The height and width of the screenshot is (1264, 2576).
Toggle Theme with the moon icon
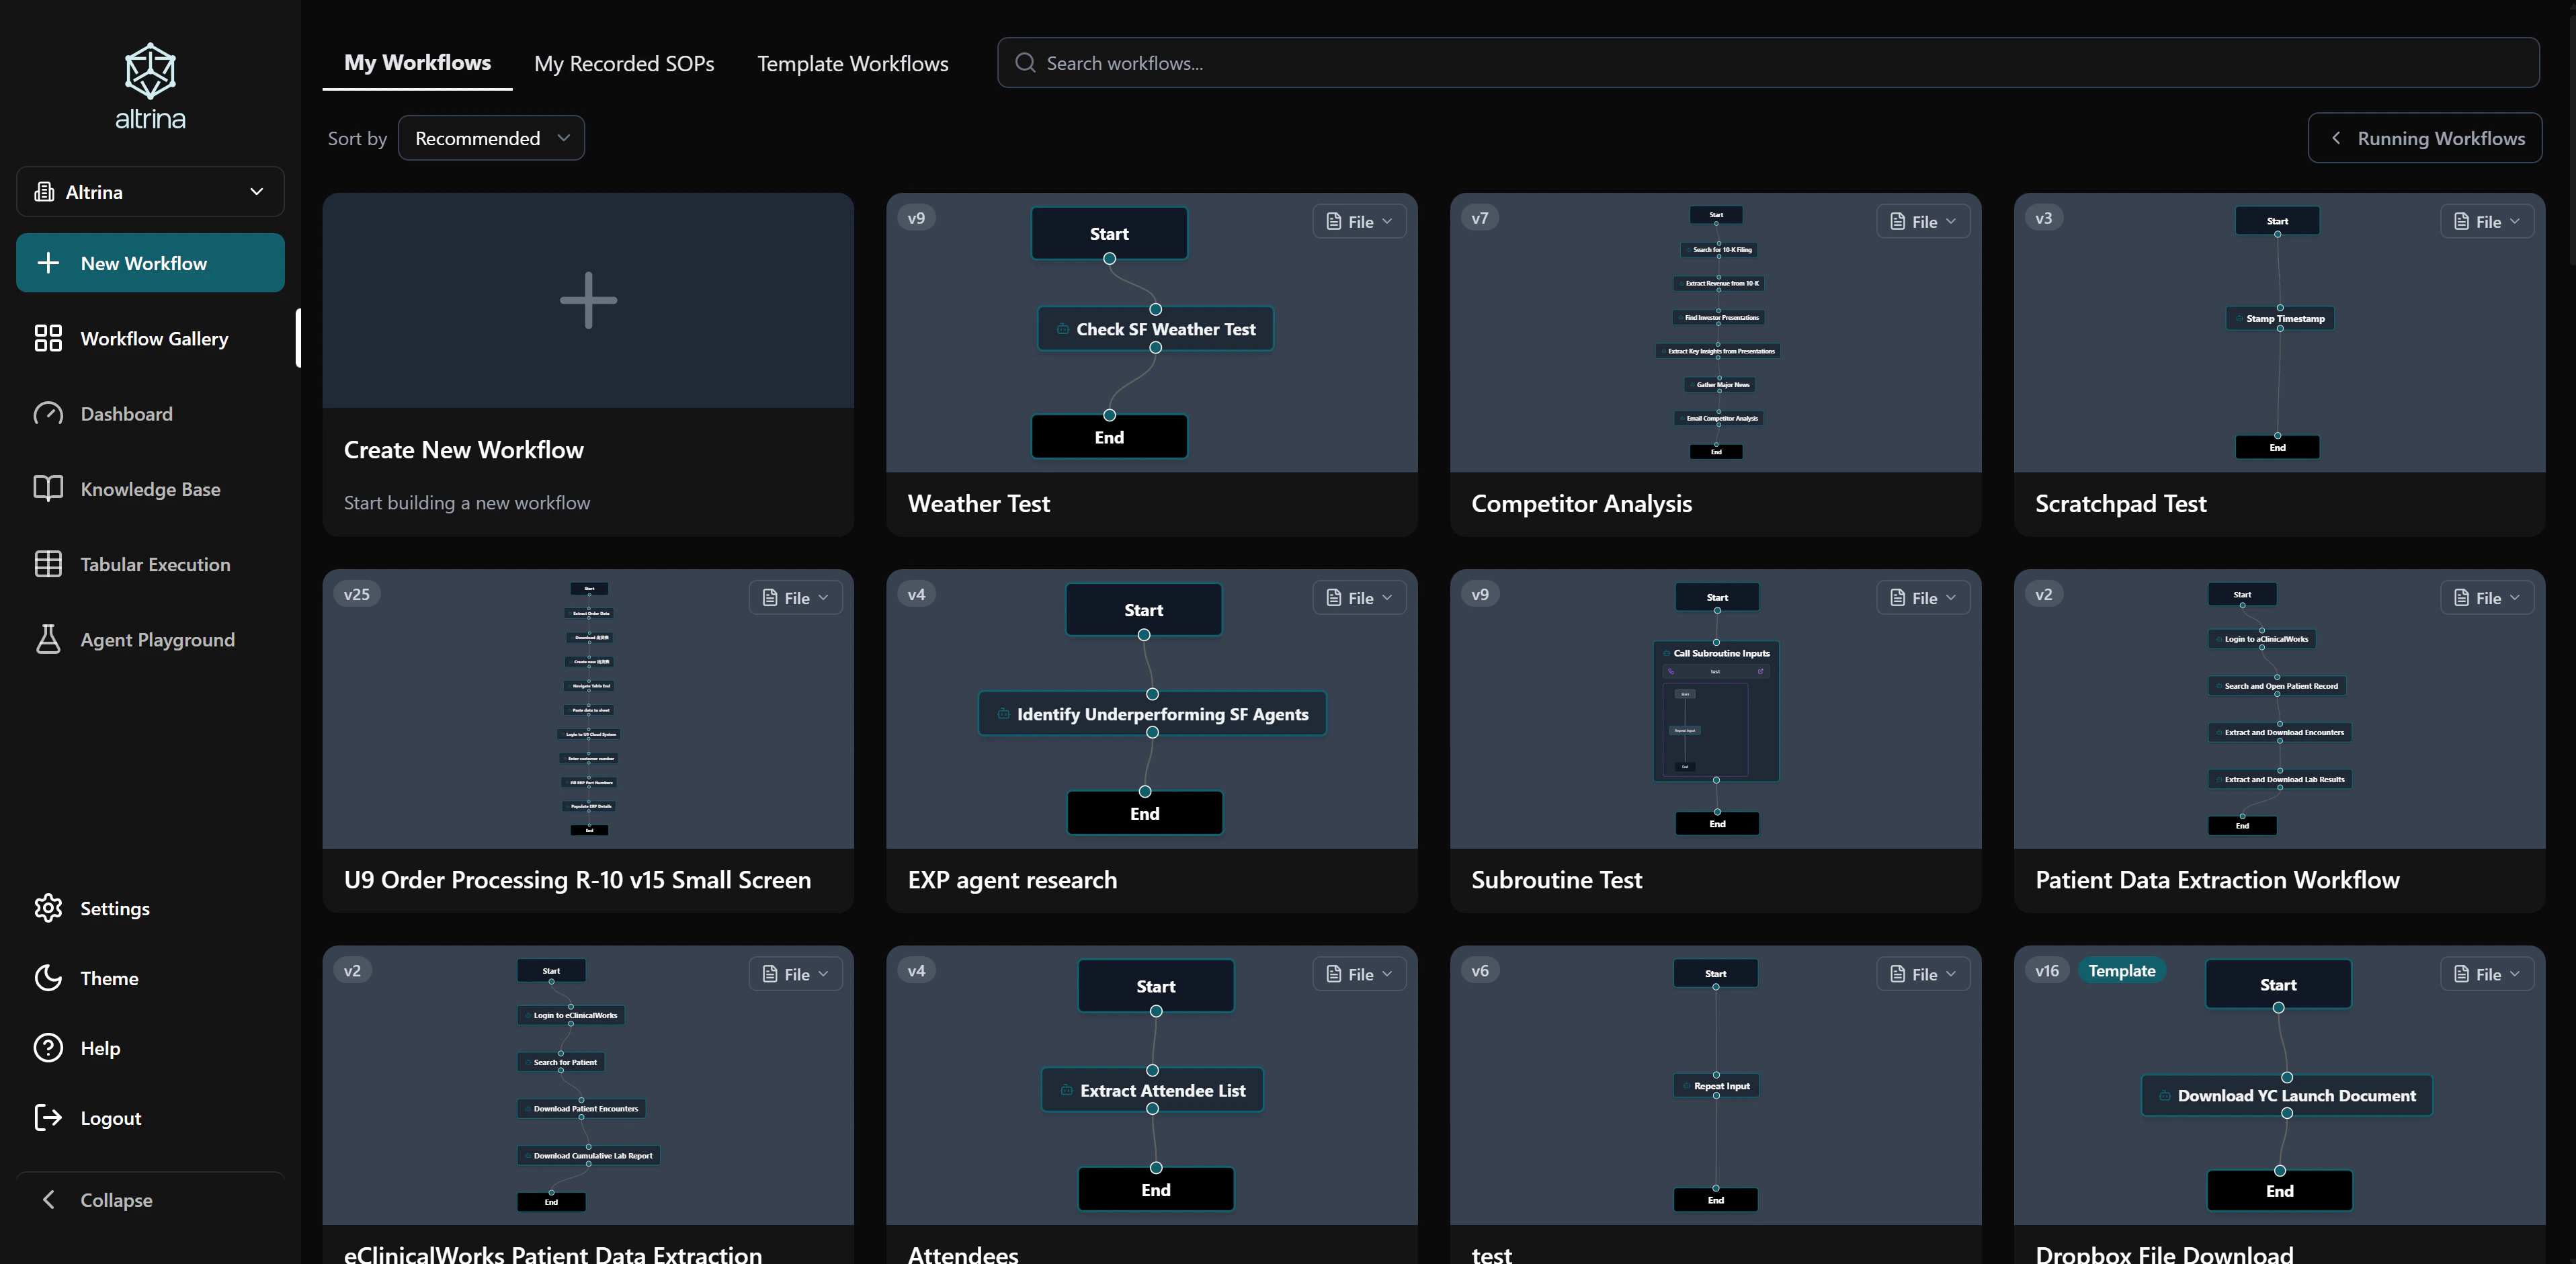click(x=48, y=978)
